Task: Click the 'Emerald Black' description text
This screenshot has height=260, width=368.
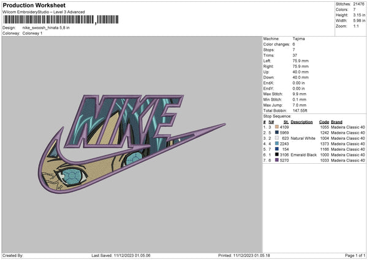Action: coord(304,155)
